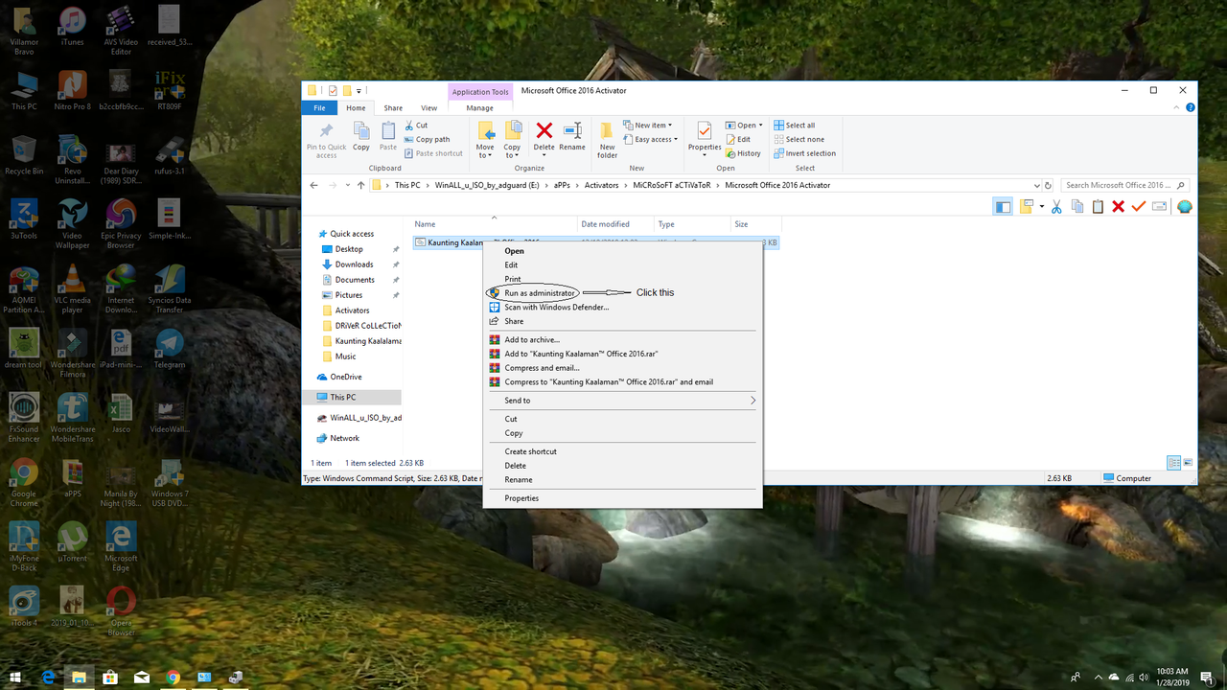Click the Classic Shell red X delete icon
1227x690 pixels.
tap(1118, 206)
